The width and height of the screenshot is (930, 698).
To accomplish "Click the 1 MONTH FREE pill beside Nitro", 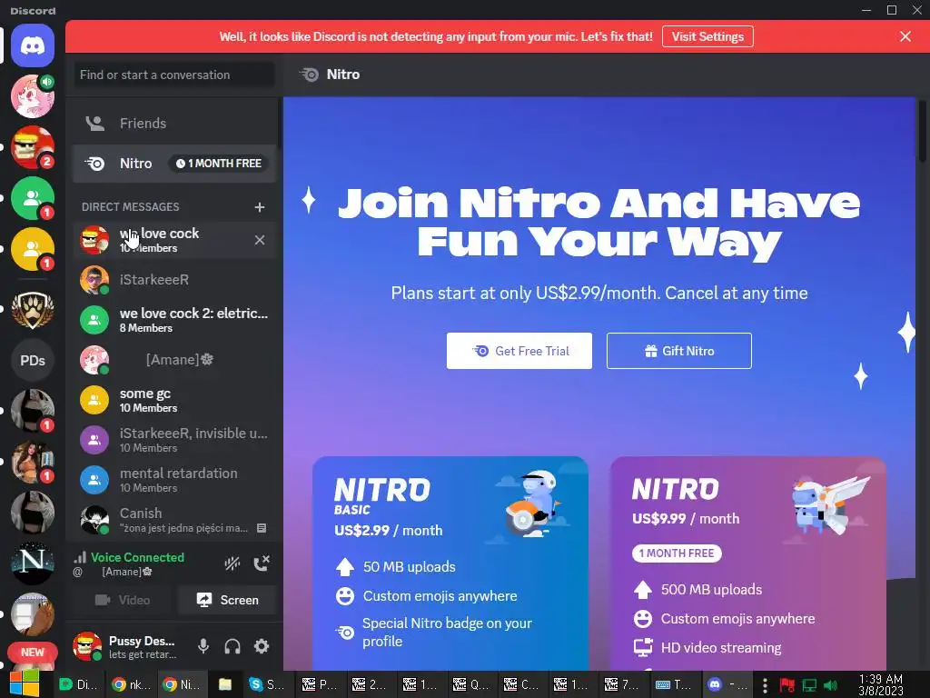I will point(218,164).
